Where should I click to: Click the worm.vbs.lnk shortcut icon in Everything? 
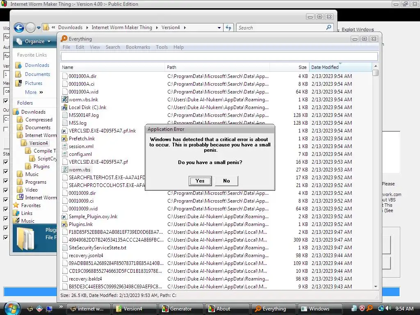pos(64,100)
